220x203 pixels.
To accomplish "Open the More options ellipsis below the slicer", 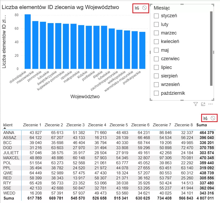I will 210,104.
